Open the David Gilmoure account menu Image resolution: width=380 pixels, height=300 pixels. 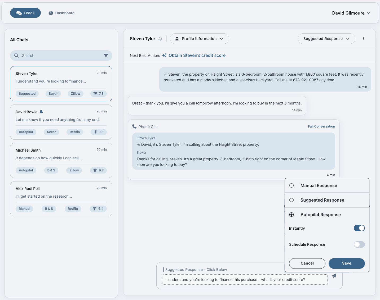pos(351,13)
